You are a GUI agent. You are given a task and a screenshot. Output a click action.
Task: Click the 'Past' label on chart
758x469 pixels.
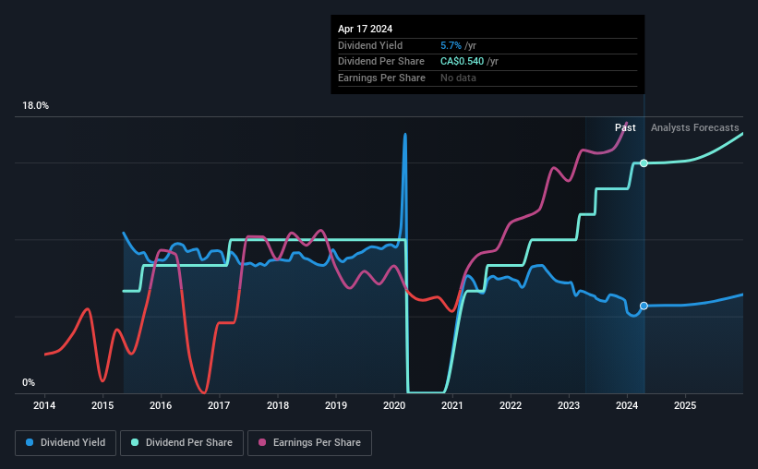coord(625,127)
